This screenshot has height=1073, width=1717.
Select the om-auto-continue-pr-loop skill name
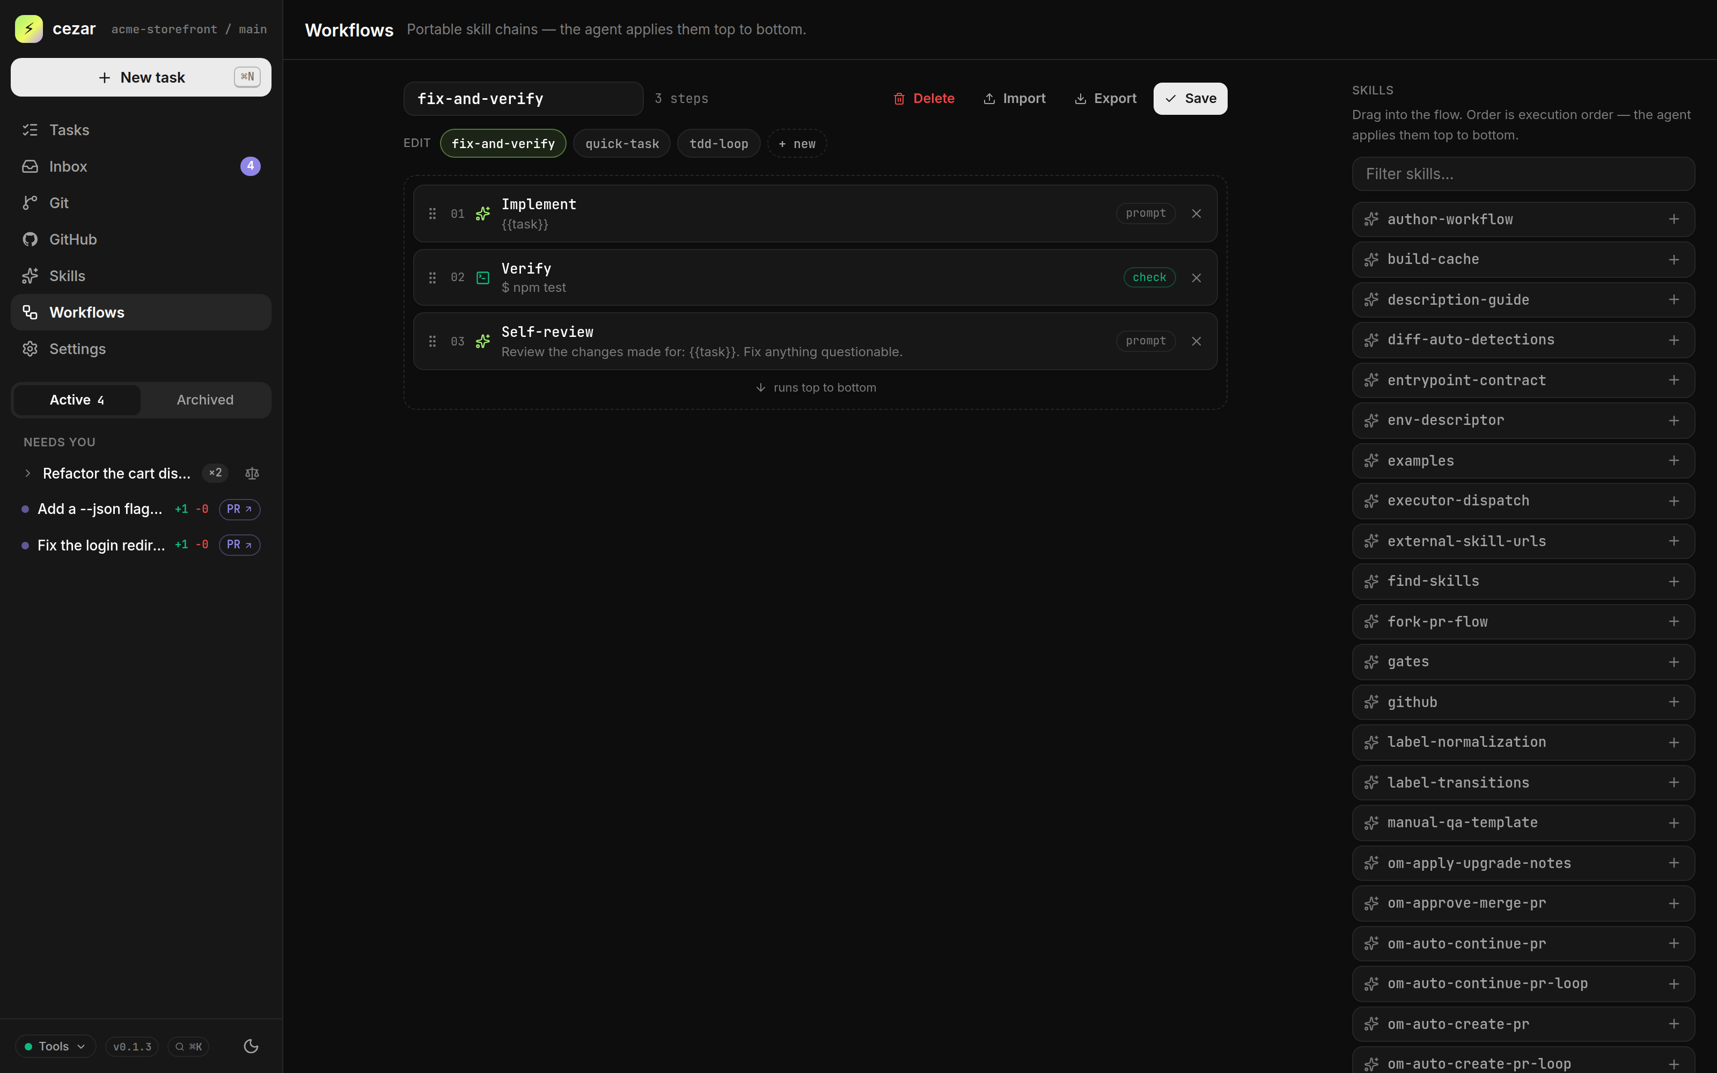(1487, 983)
